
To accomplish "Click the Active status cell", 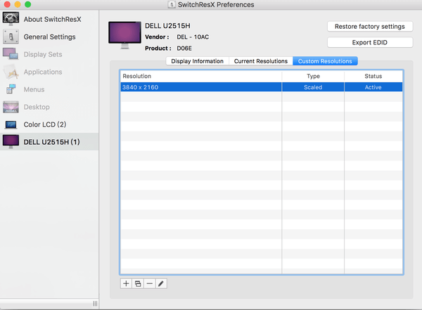I will point(373,87).
